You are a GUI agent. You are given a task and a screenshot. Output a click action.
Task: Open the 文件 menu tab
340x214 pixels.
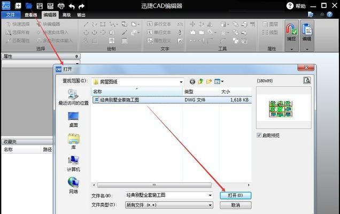[x=11, y=15]
